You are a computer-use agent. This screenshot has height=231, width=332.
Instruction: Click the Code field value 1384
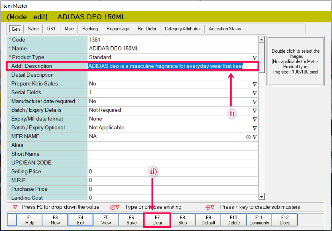pos(173,40)
